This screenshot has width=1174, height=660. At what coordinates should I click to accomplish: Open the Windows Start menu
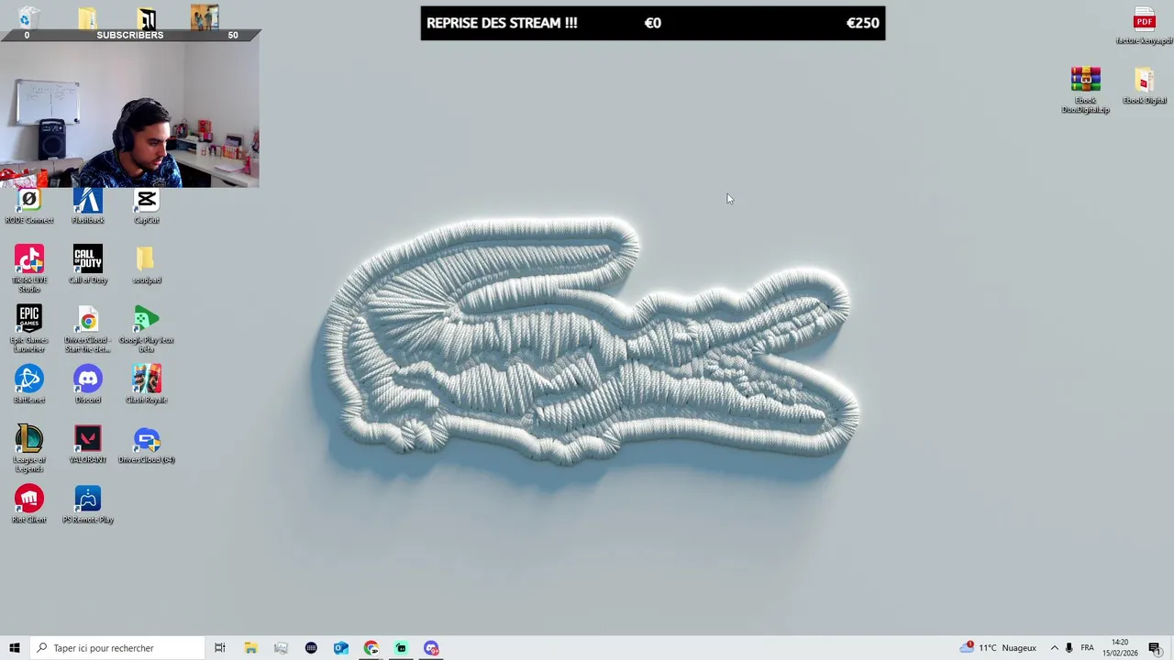coord(15,648)
